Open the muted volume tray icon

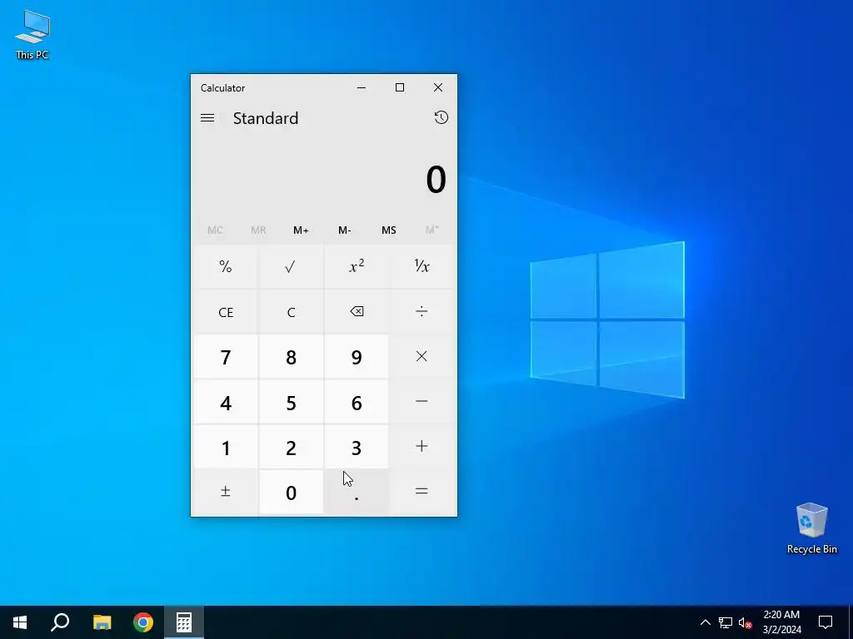pos(745,622)
